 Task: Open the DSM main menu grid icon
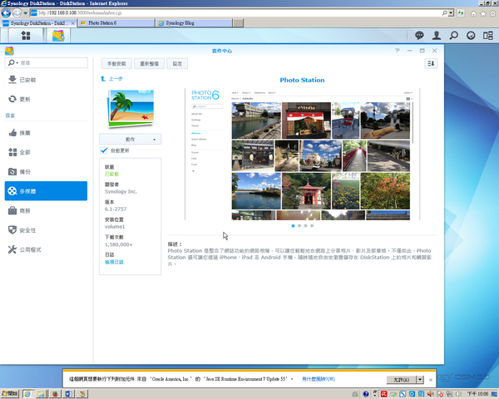point(27,36)
